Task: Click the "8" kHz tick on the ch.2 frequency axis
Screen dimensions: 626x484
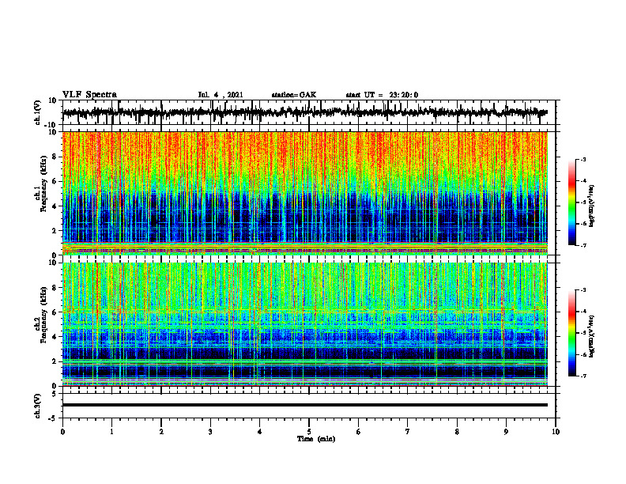Action: (x=55, y=288)
